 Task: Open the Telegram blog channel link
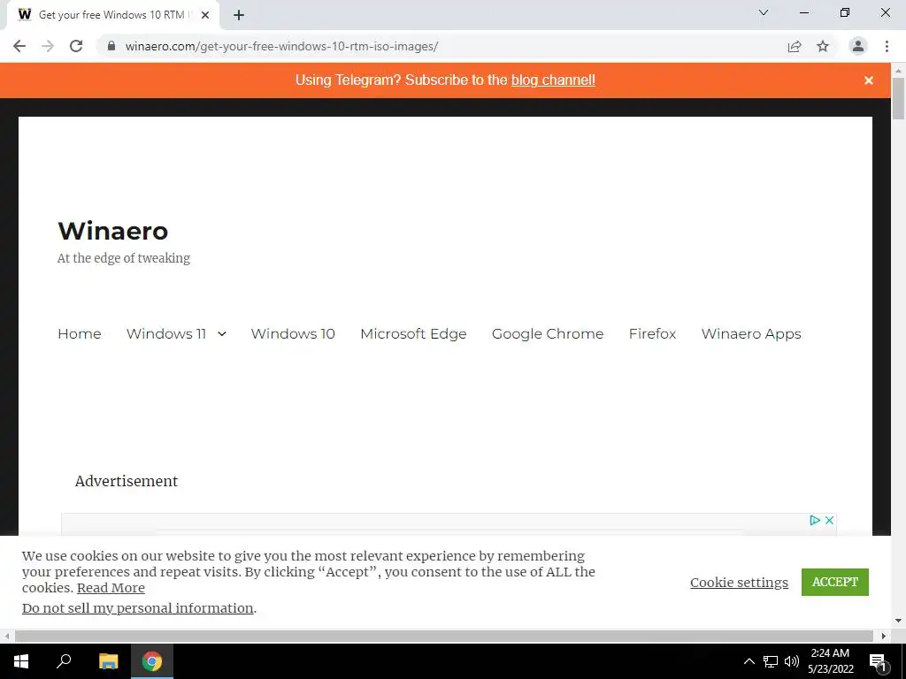point(553,80)
